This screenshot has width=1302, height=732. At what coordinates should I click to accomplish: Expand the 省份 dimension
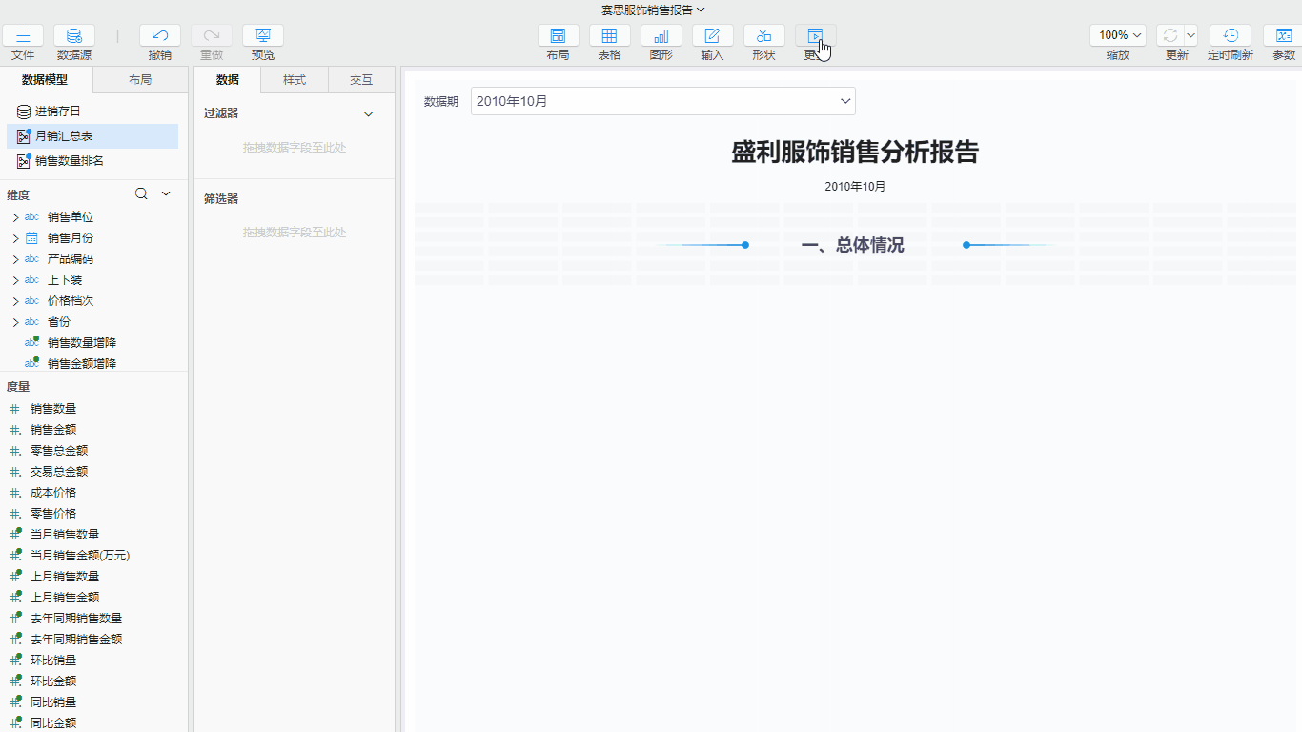[x=15, y=321]
